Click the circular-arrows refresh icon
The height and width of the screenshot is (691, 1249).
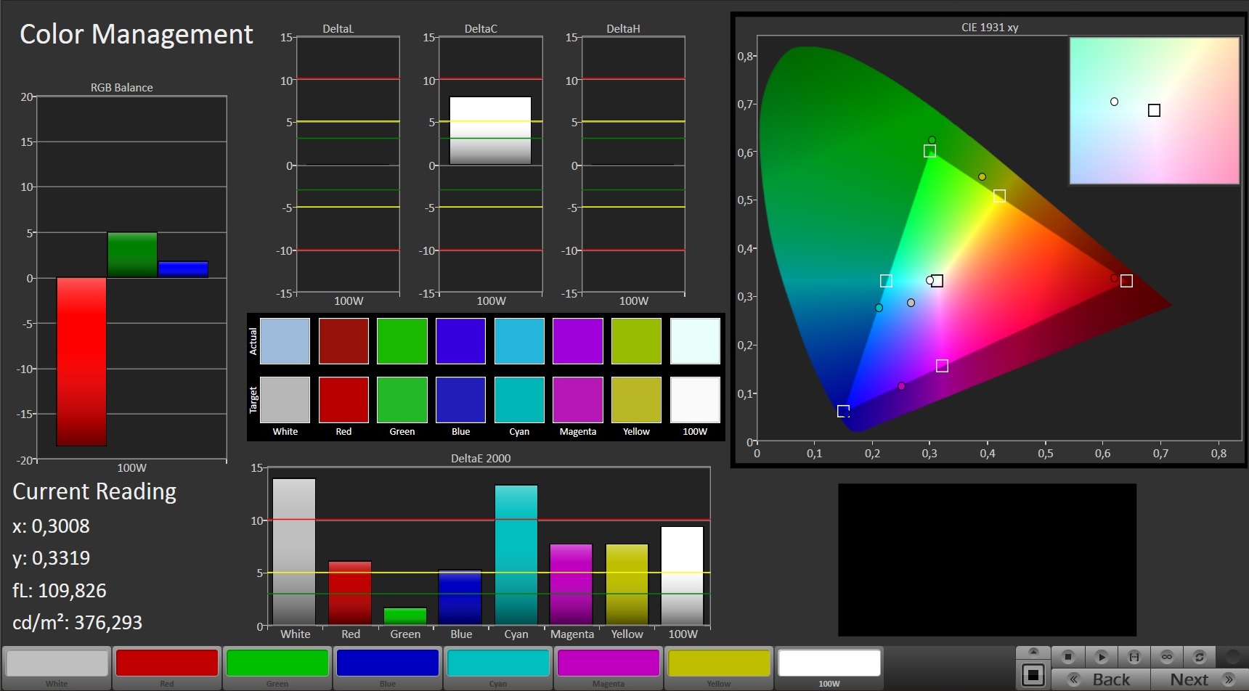coord(1200,657)
